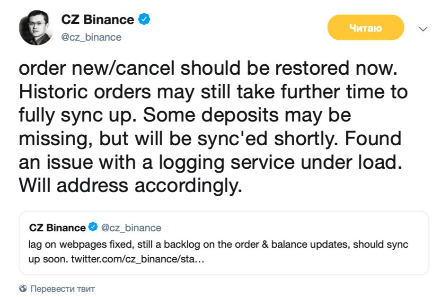Click the sentence 'Will address accordingly.'
Screen dimensions: 441x297
click(x=130, y=185)
